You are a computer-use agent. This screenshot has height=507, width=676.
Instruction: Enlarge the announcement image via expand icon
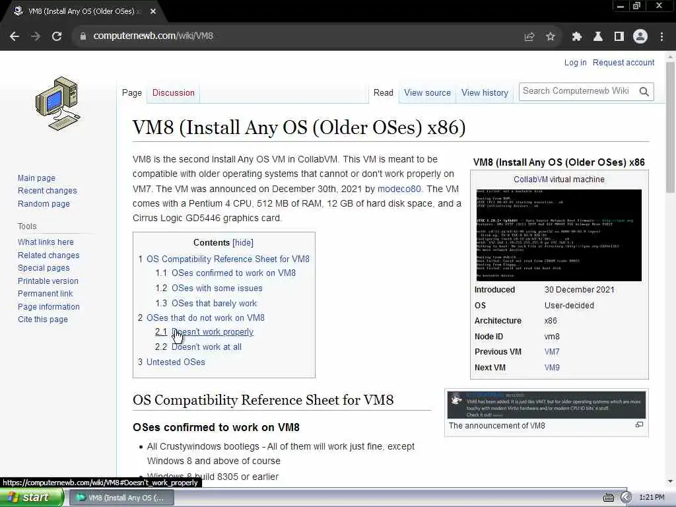coord(639,424)
